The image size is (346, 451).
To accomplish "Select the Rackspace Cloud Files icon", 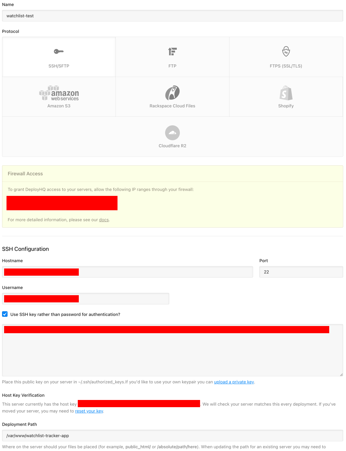I will pyautogui.click(x=172, y=92).
